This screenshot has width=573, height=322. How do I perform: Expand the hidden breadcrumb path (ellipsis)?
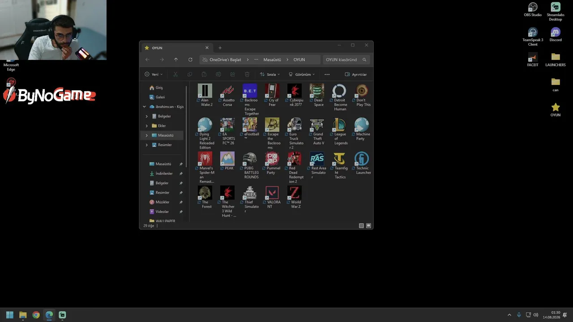click(x=256, y=59)
